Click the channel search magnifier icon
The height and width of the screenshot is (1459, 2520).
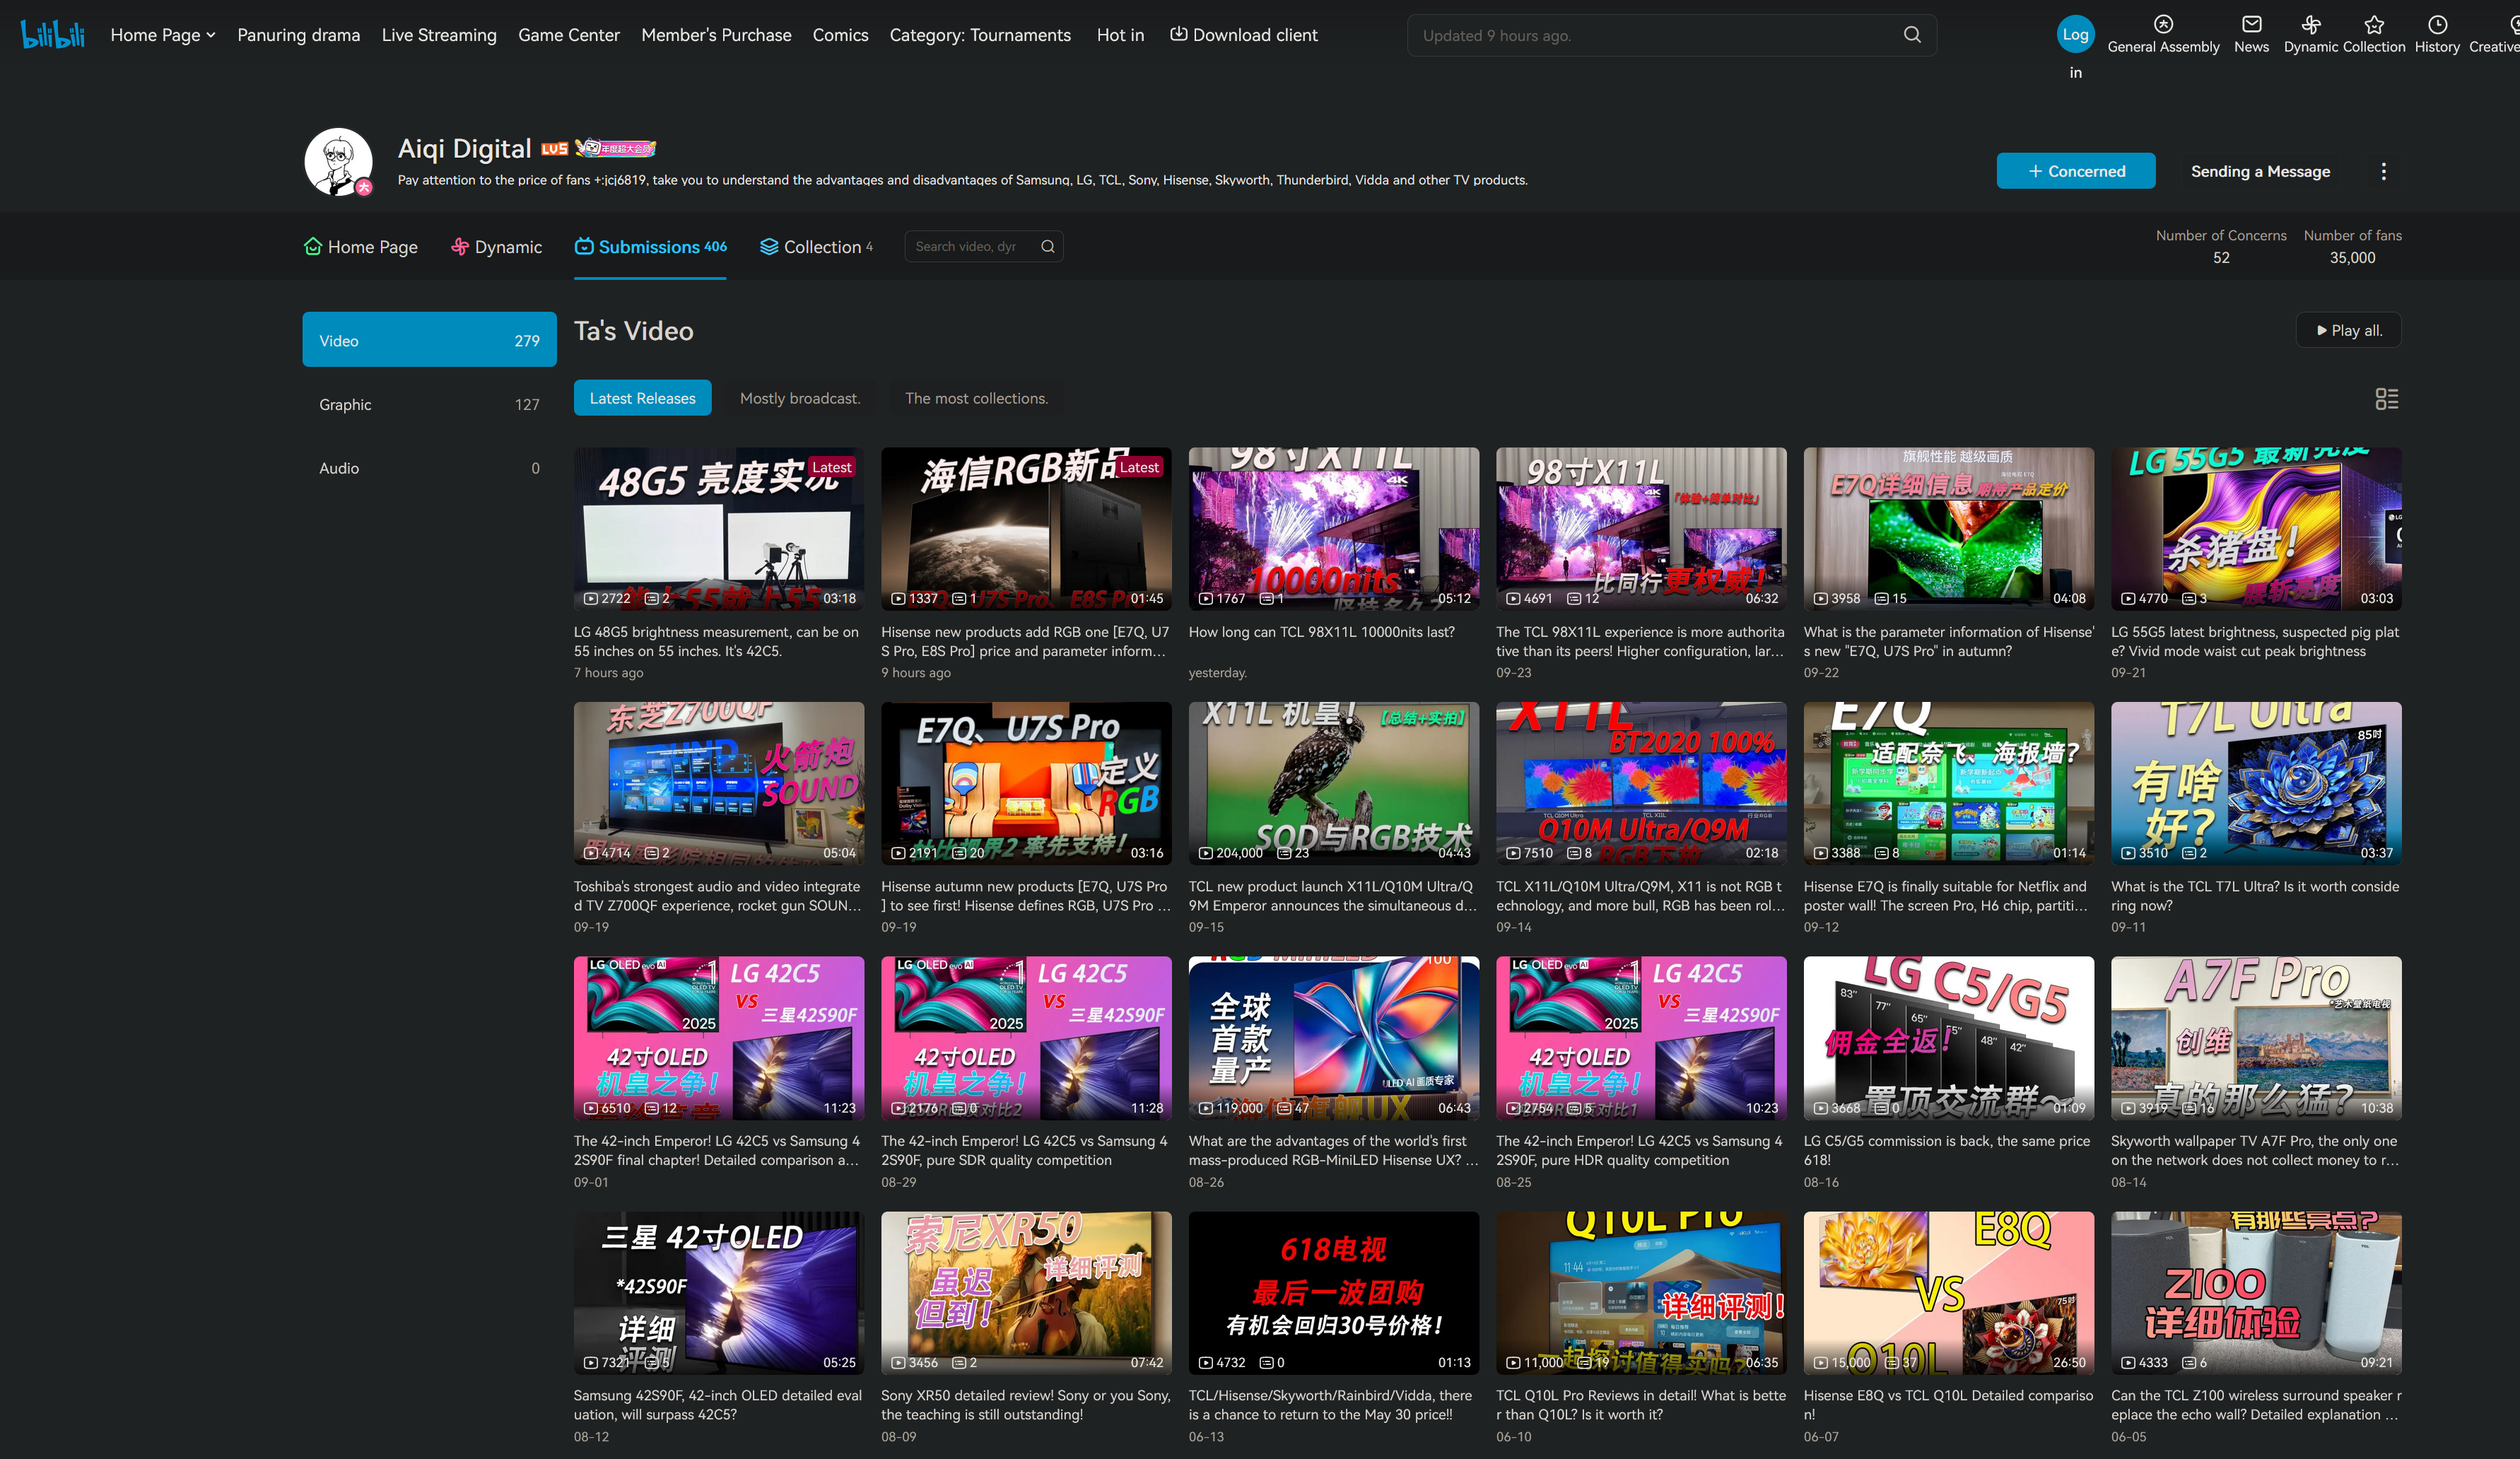click(1047, 247)
